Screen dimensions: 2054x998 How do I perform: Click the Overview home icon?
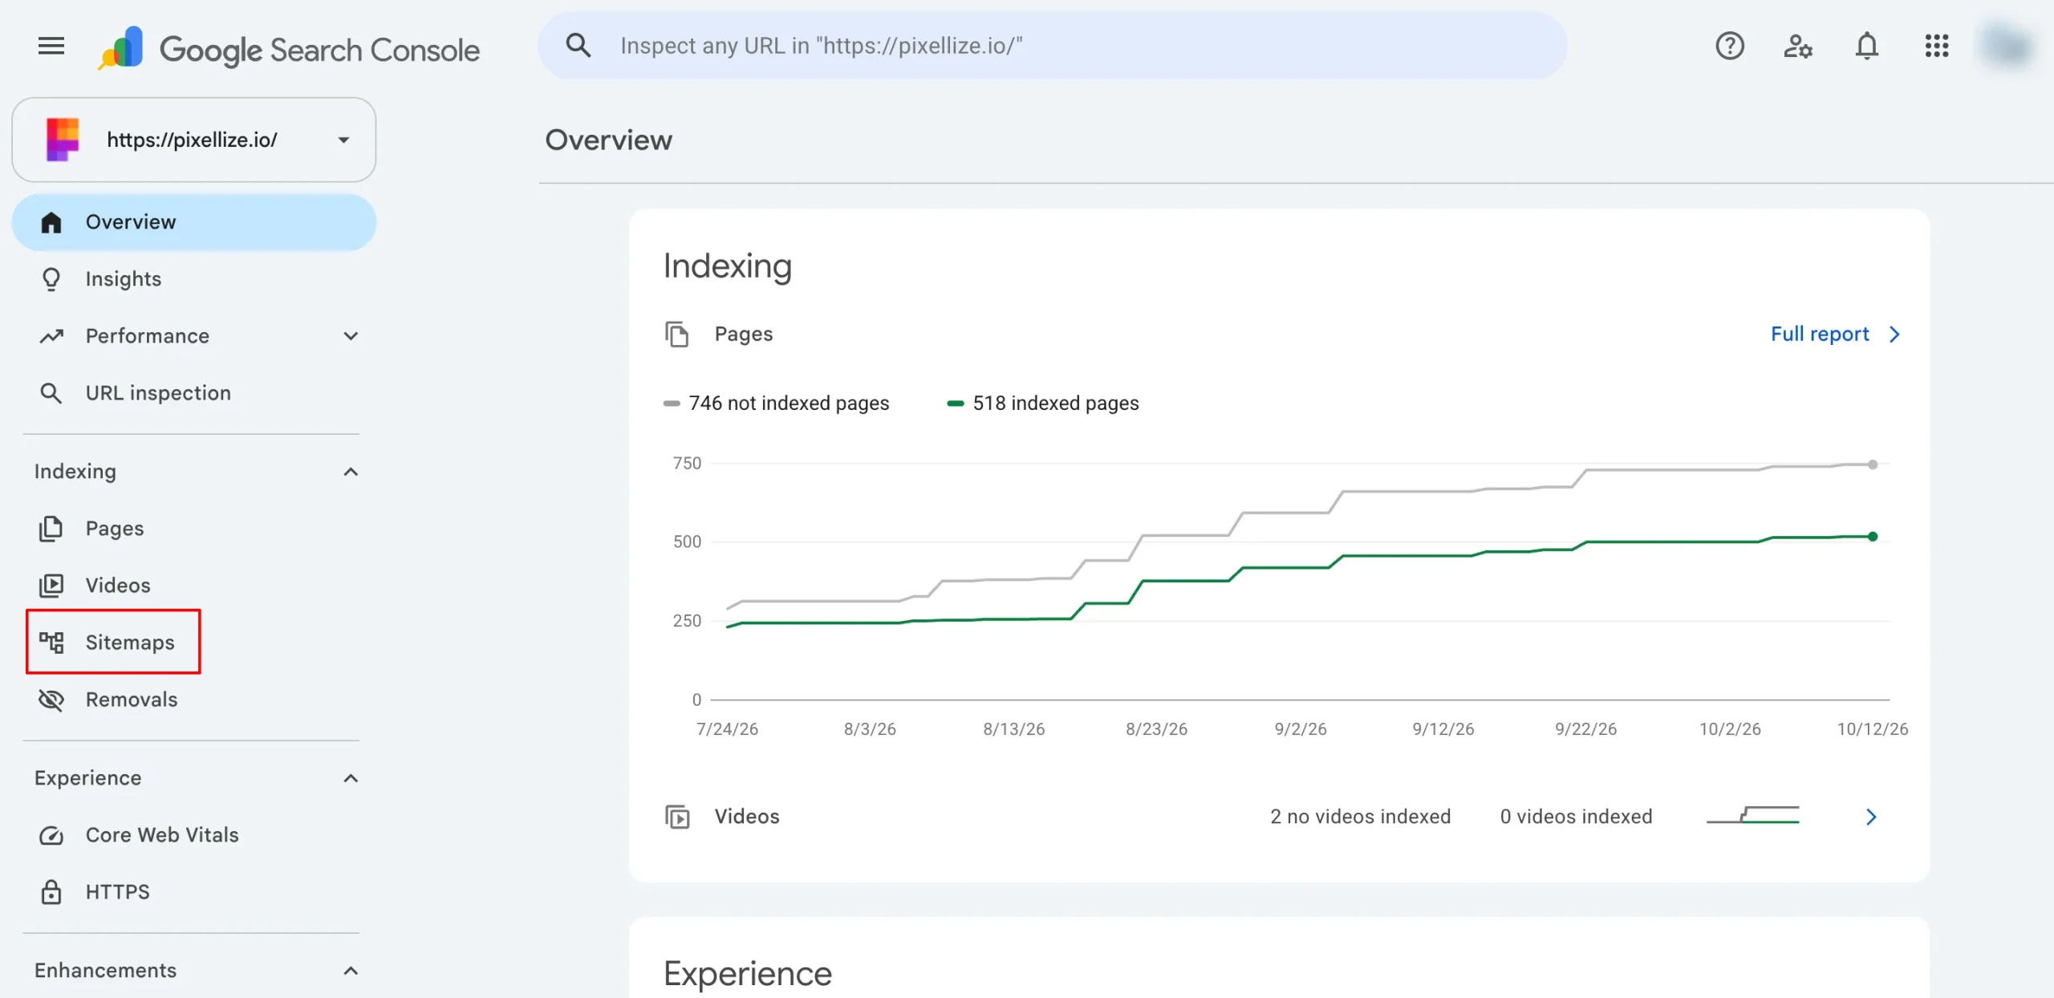click(51, 222)
